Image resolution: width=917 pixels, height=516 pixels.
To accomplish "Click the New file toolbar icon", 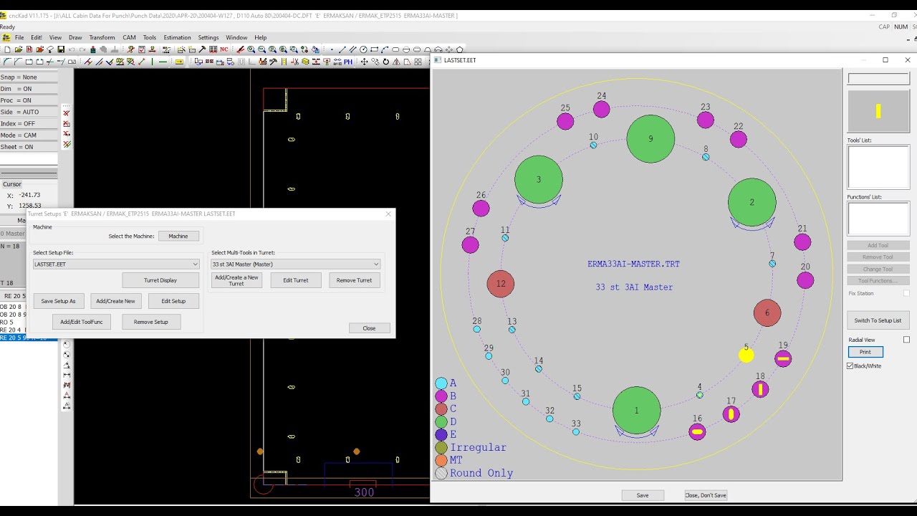I will [7, 49].
